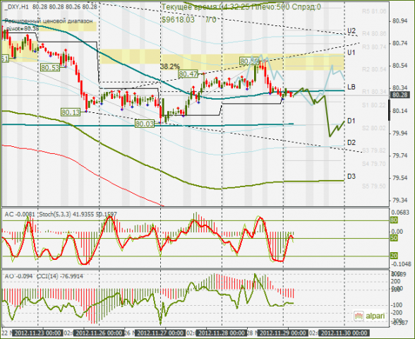Click the R4 80.86 pivot label
This screenshot has height=339, width=415.
(x=374, y=34)
